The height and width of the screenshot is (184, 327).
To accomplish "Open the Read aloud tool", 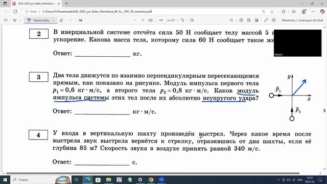I will (80, 20).
